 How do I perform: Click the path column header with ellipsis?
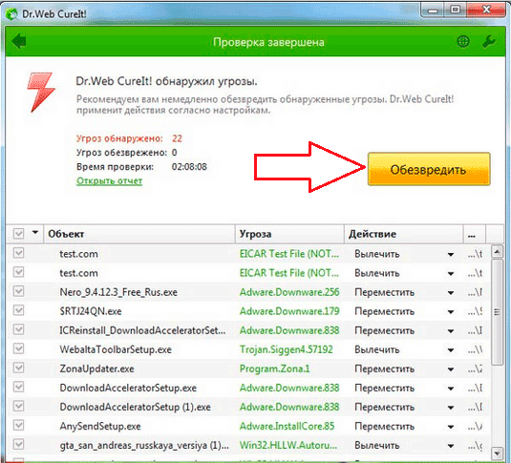(x=474, y=234)
